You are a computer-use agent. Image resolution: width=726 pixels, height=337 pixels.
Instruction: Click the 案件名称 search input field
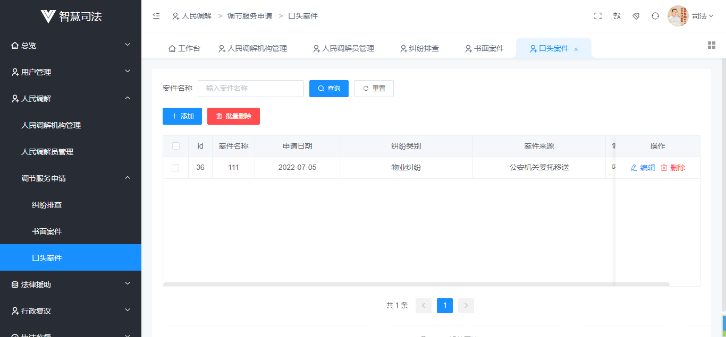pos(251,89)
